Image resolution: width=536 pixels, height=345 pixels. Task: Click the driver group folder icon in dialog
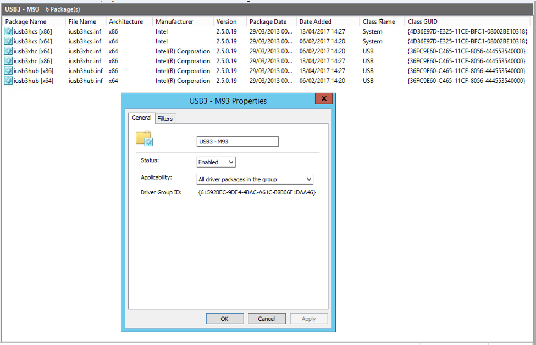[144, 138]
